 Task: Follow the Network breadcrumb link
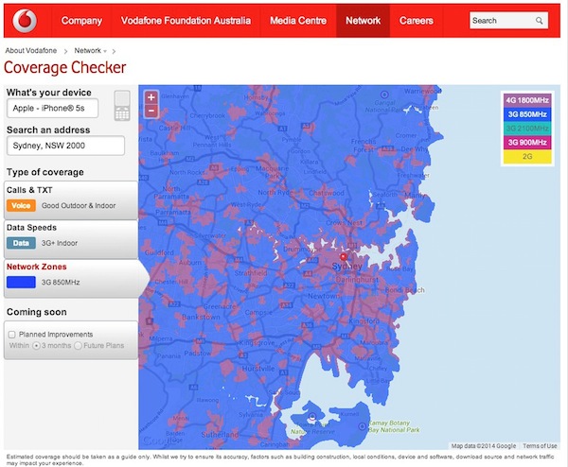pos(88,51)
